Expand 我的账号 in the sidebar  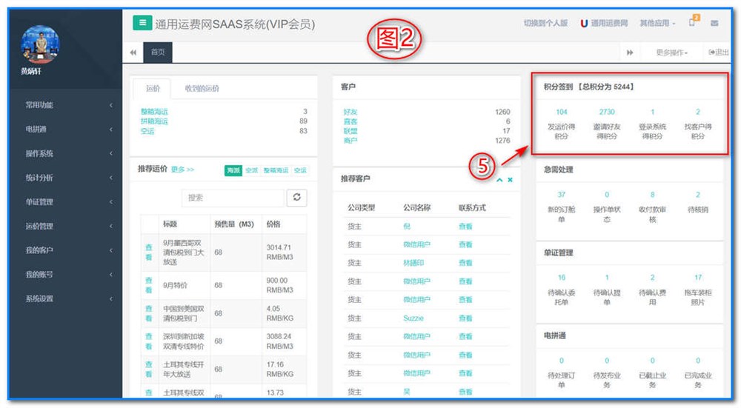pyautogui.click(x=65, y=275)
